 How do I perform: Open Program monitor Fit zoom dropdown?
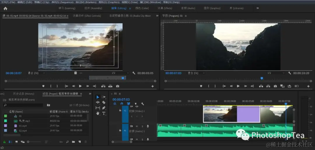197,73
